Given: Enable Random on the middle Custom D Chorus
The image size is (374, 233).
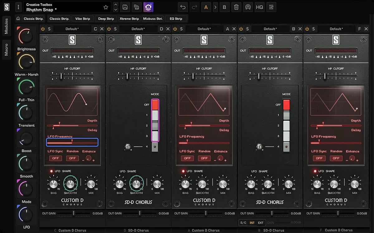Looking at the screenshot, I should (x=204, y=158).
